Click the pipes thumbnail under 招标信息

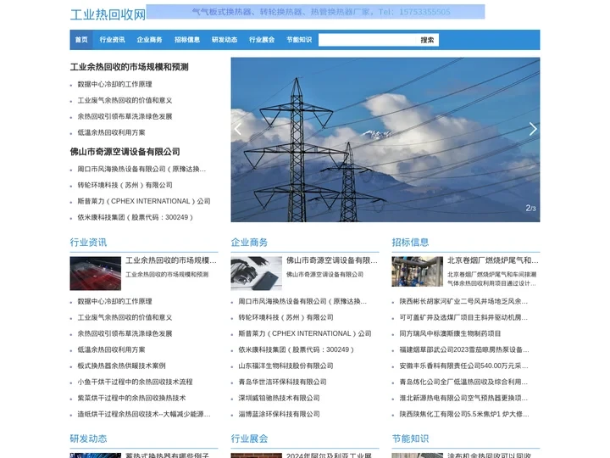coord(418,271)
